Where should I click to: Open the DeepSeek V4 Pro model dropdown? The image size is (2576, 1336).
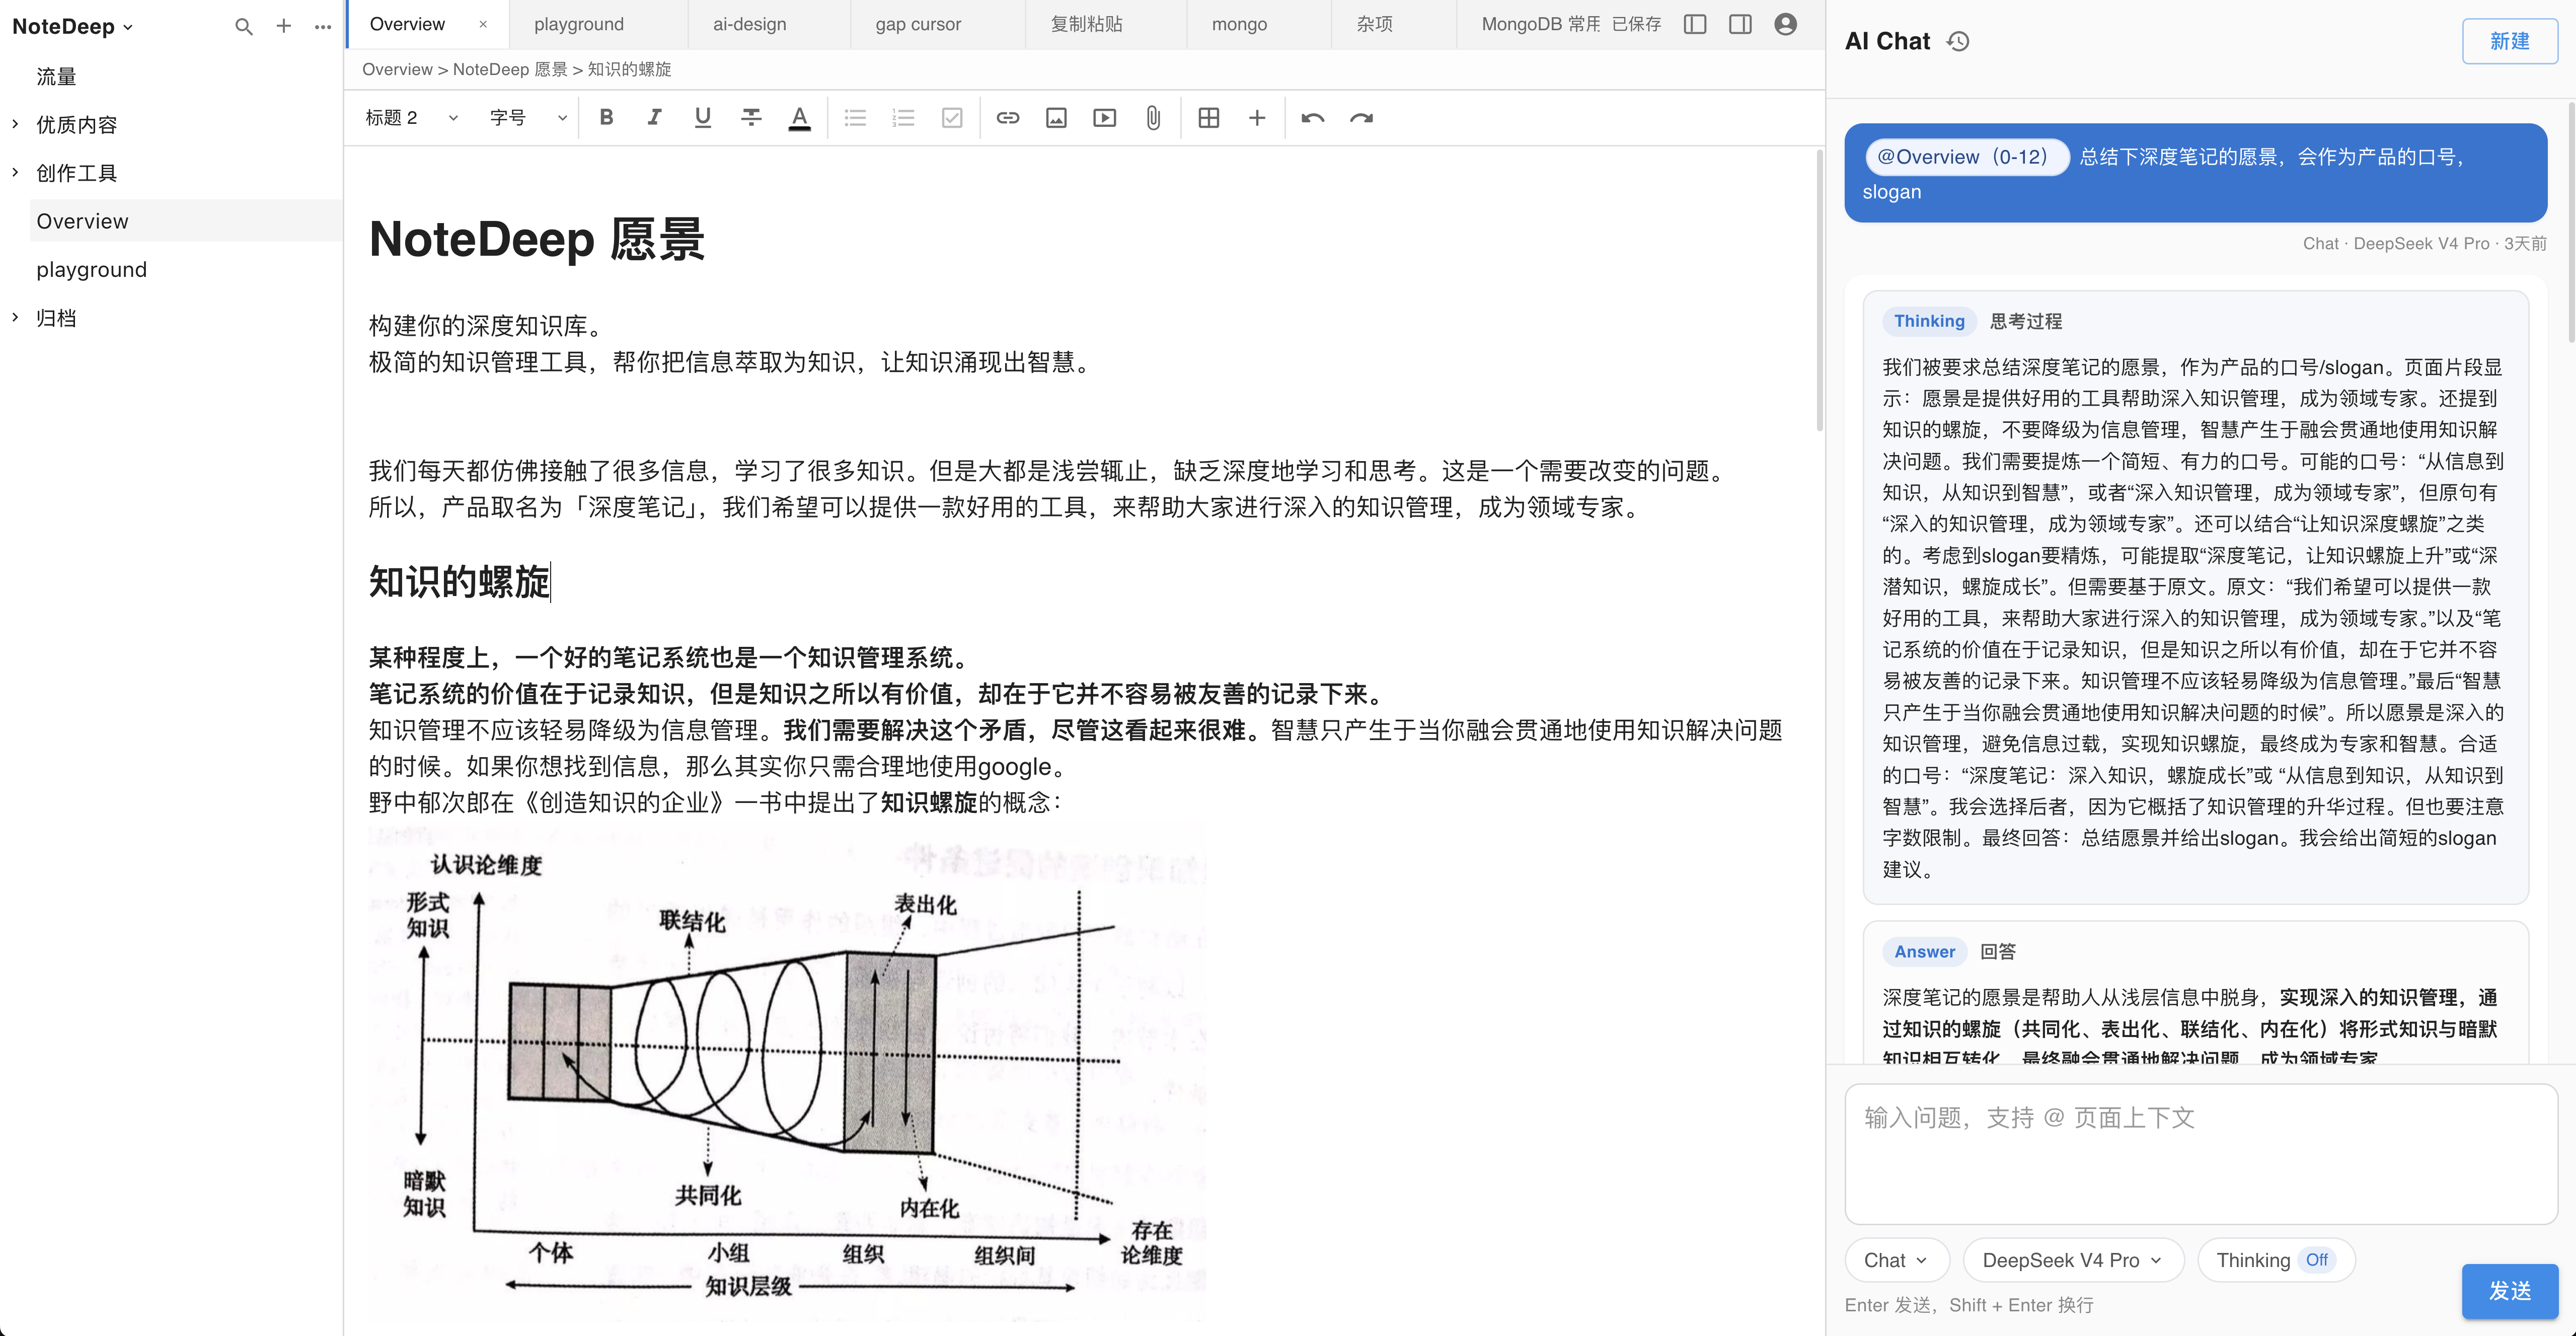click(2074, 1260)
